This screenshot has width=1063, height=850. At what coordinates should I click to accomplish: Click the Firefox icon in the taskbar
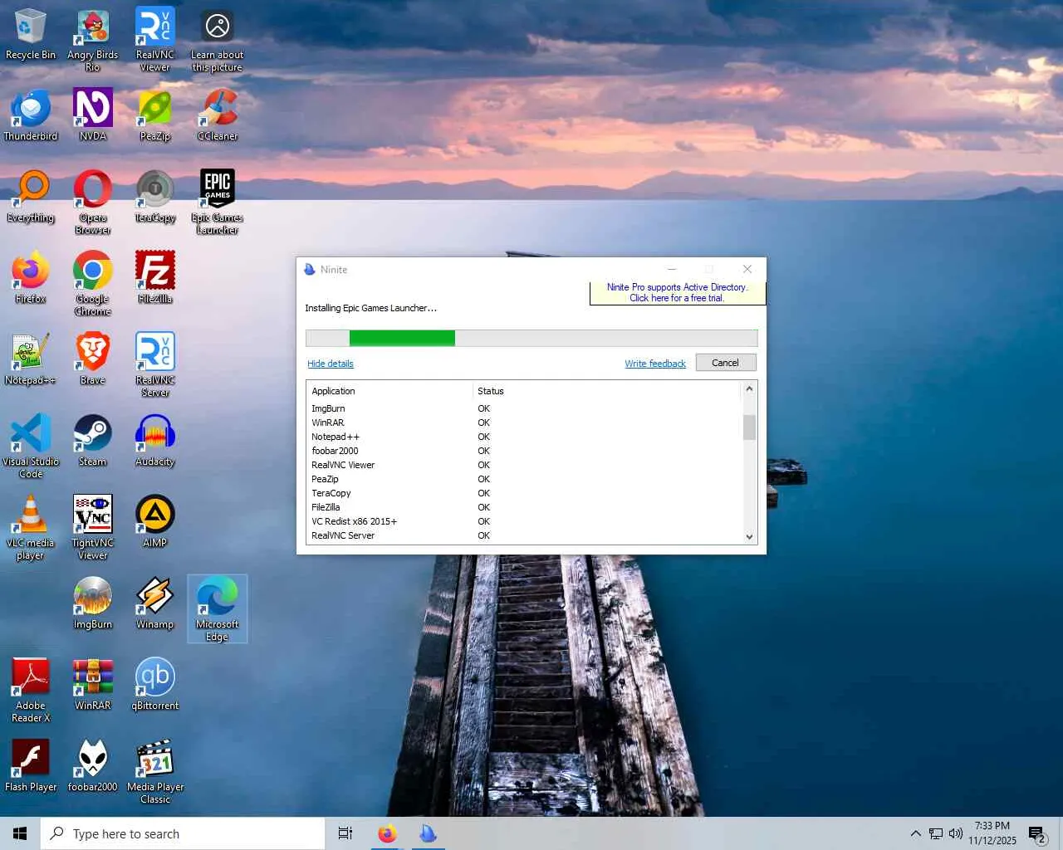[x=387, y=833]
